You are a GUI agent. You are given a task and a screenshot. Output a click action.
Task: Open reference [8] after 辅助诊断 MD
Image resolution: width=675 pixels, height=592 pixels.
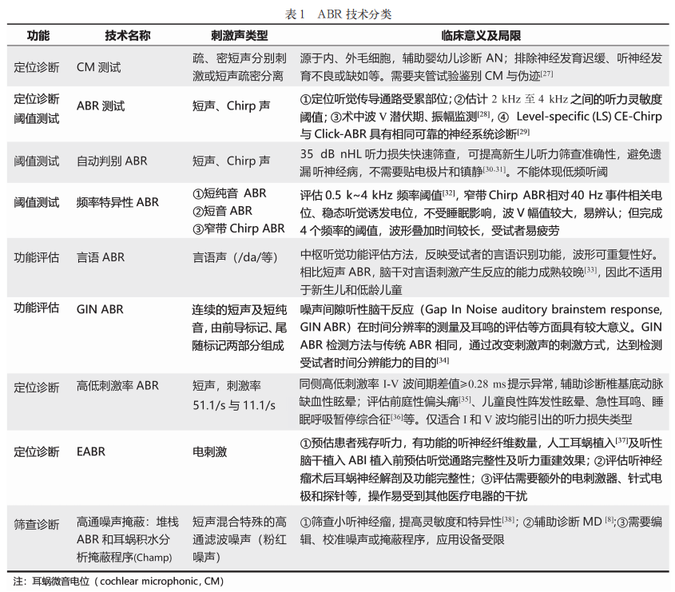pos(609,519)
